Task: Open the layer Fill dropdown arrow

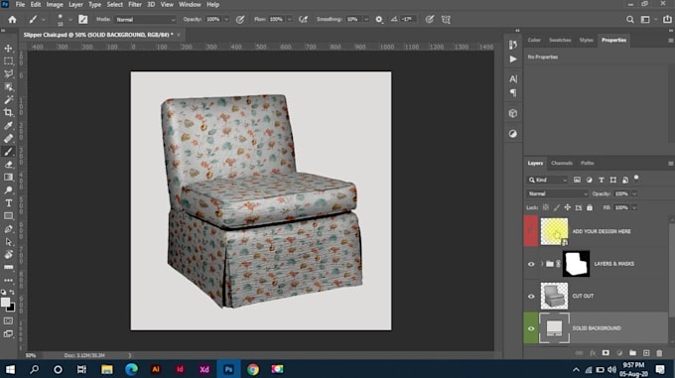Action: point(634,207)
